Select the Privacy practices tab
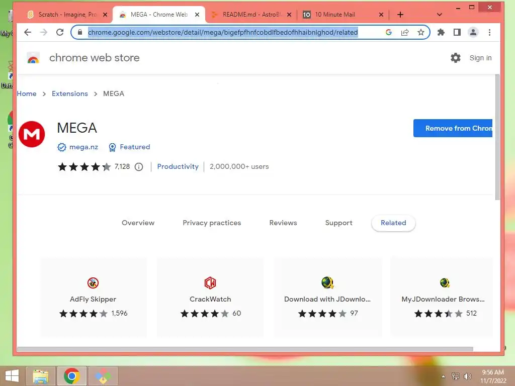Screen dimensions: 515x386 (x=212, y=223)
